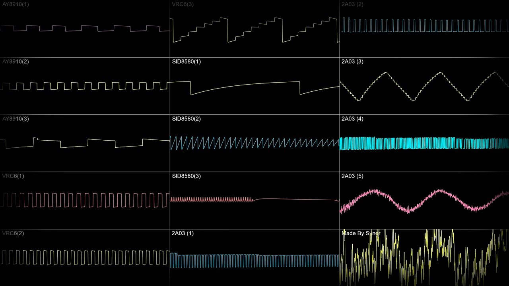Screen dimensions: 509x286
Task: Click the SID8580(1) decaying pulse waveform
Action: tap(254, 88)
